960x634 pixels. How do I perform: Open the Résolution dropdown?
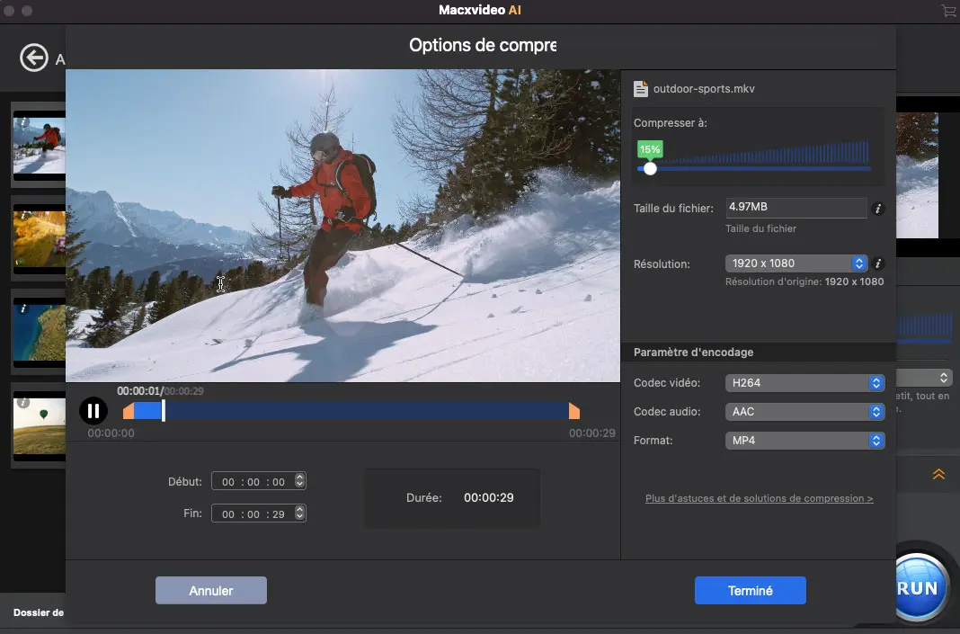[x=796, y=263]
